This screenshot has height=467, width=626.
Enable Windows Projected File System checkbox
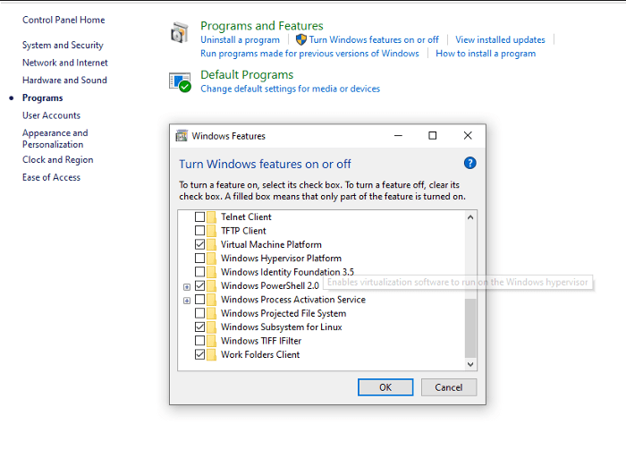click(x=200, y=313)
